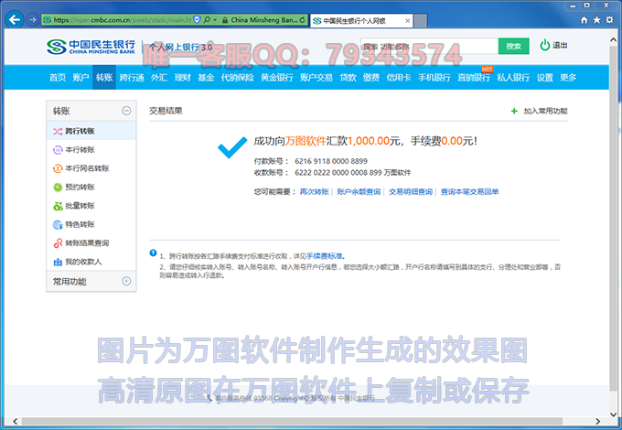Click the 跨行转账 shuffle icon in sidebar
Screen dimensions: 622x430
pos(57,132)
